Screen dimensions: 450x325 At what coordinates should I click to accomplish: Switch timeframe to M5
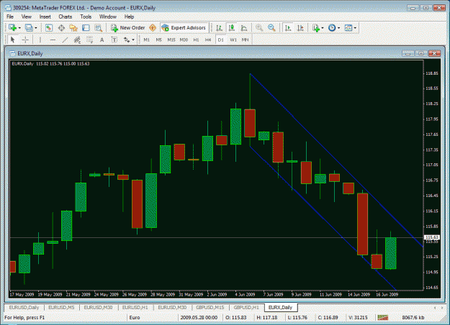pos(159,40)
